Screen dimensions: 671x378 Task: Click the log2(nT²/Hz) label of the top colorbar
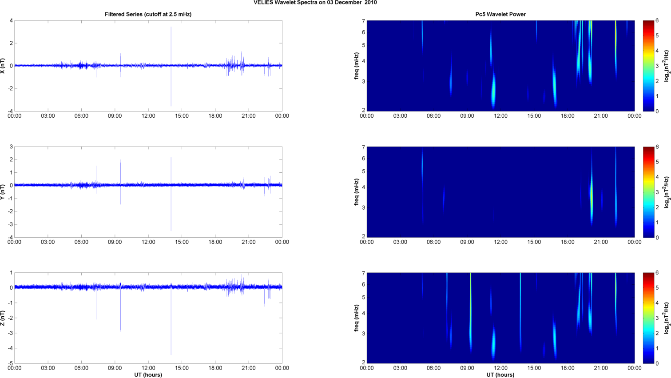pyautogui.click(x=667, y=66)
